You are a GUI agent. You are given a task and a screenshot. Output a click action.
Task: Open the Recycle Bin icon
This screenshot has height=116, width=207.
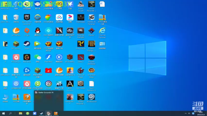tap(16, 17)
